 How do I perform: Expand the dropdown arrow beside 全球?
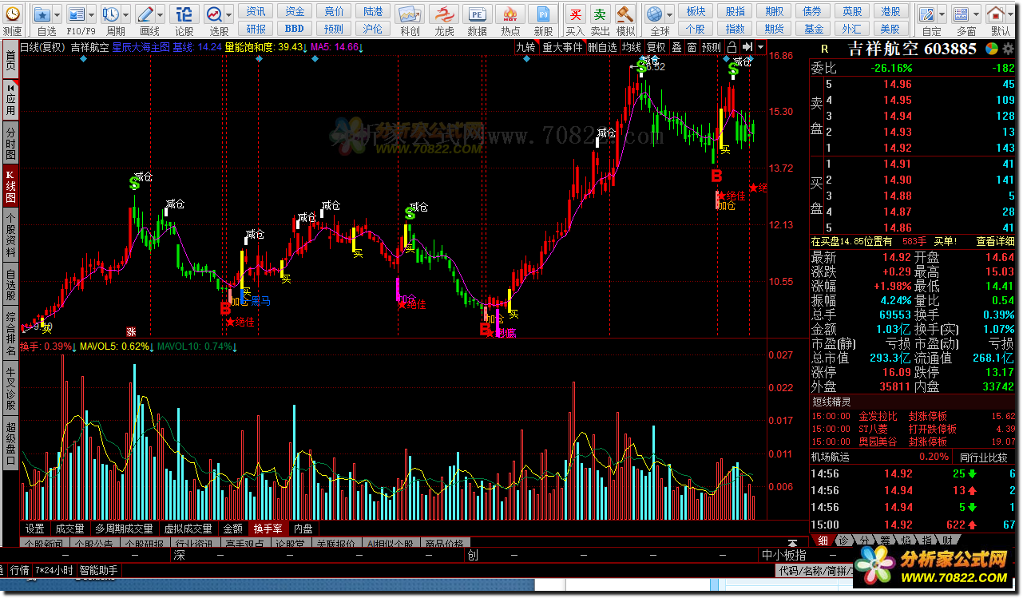point(670,15)
